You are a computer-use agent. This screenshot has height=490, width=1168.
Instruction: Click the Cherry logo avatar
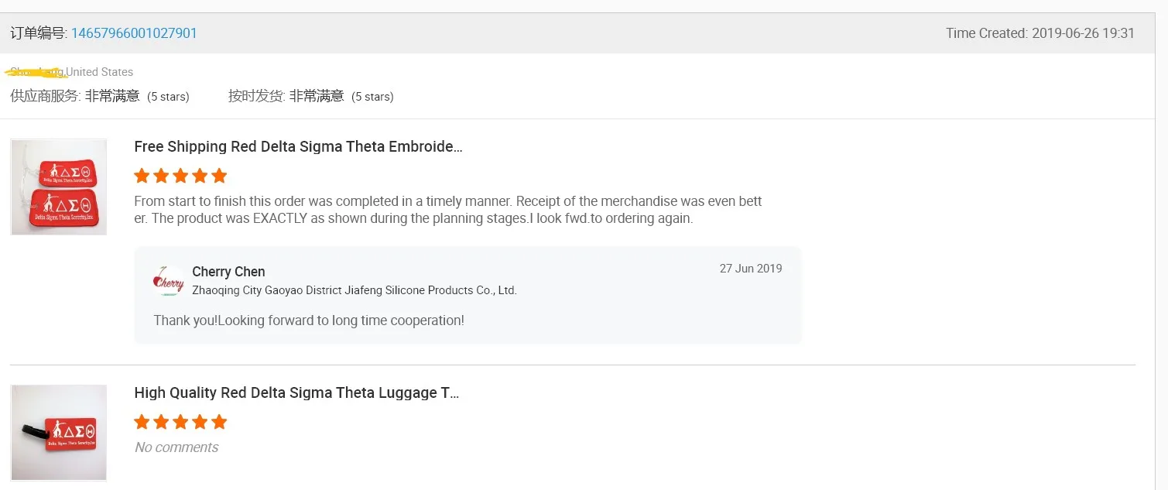click(x=169, y=281)
